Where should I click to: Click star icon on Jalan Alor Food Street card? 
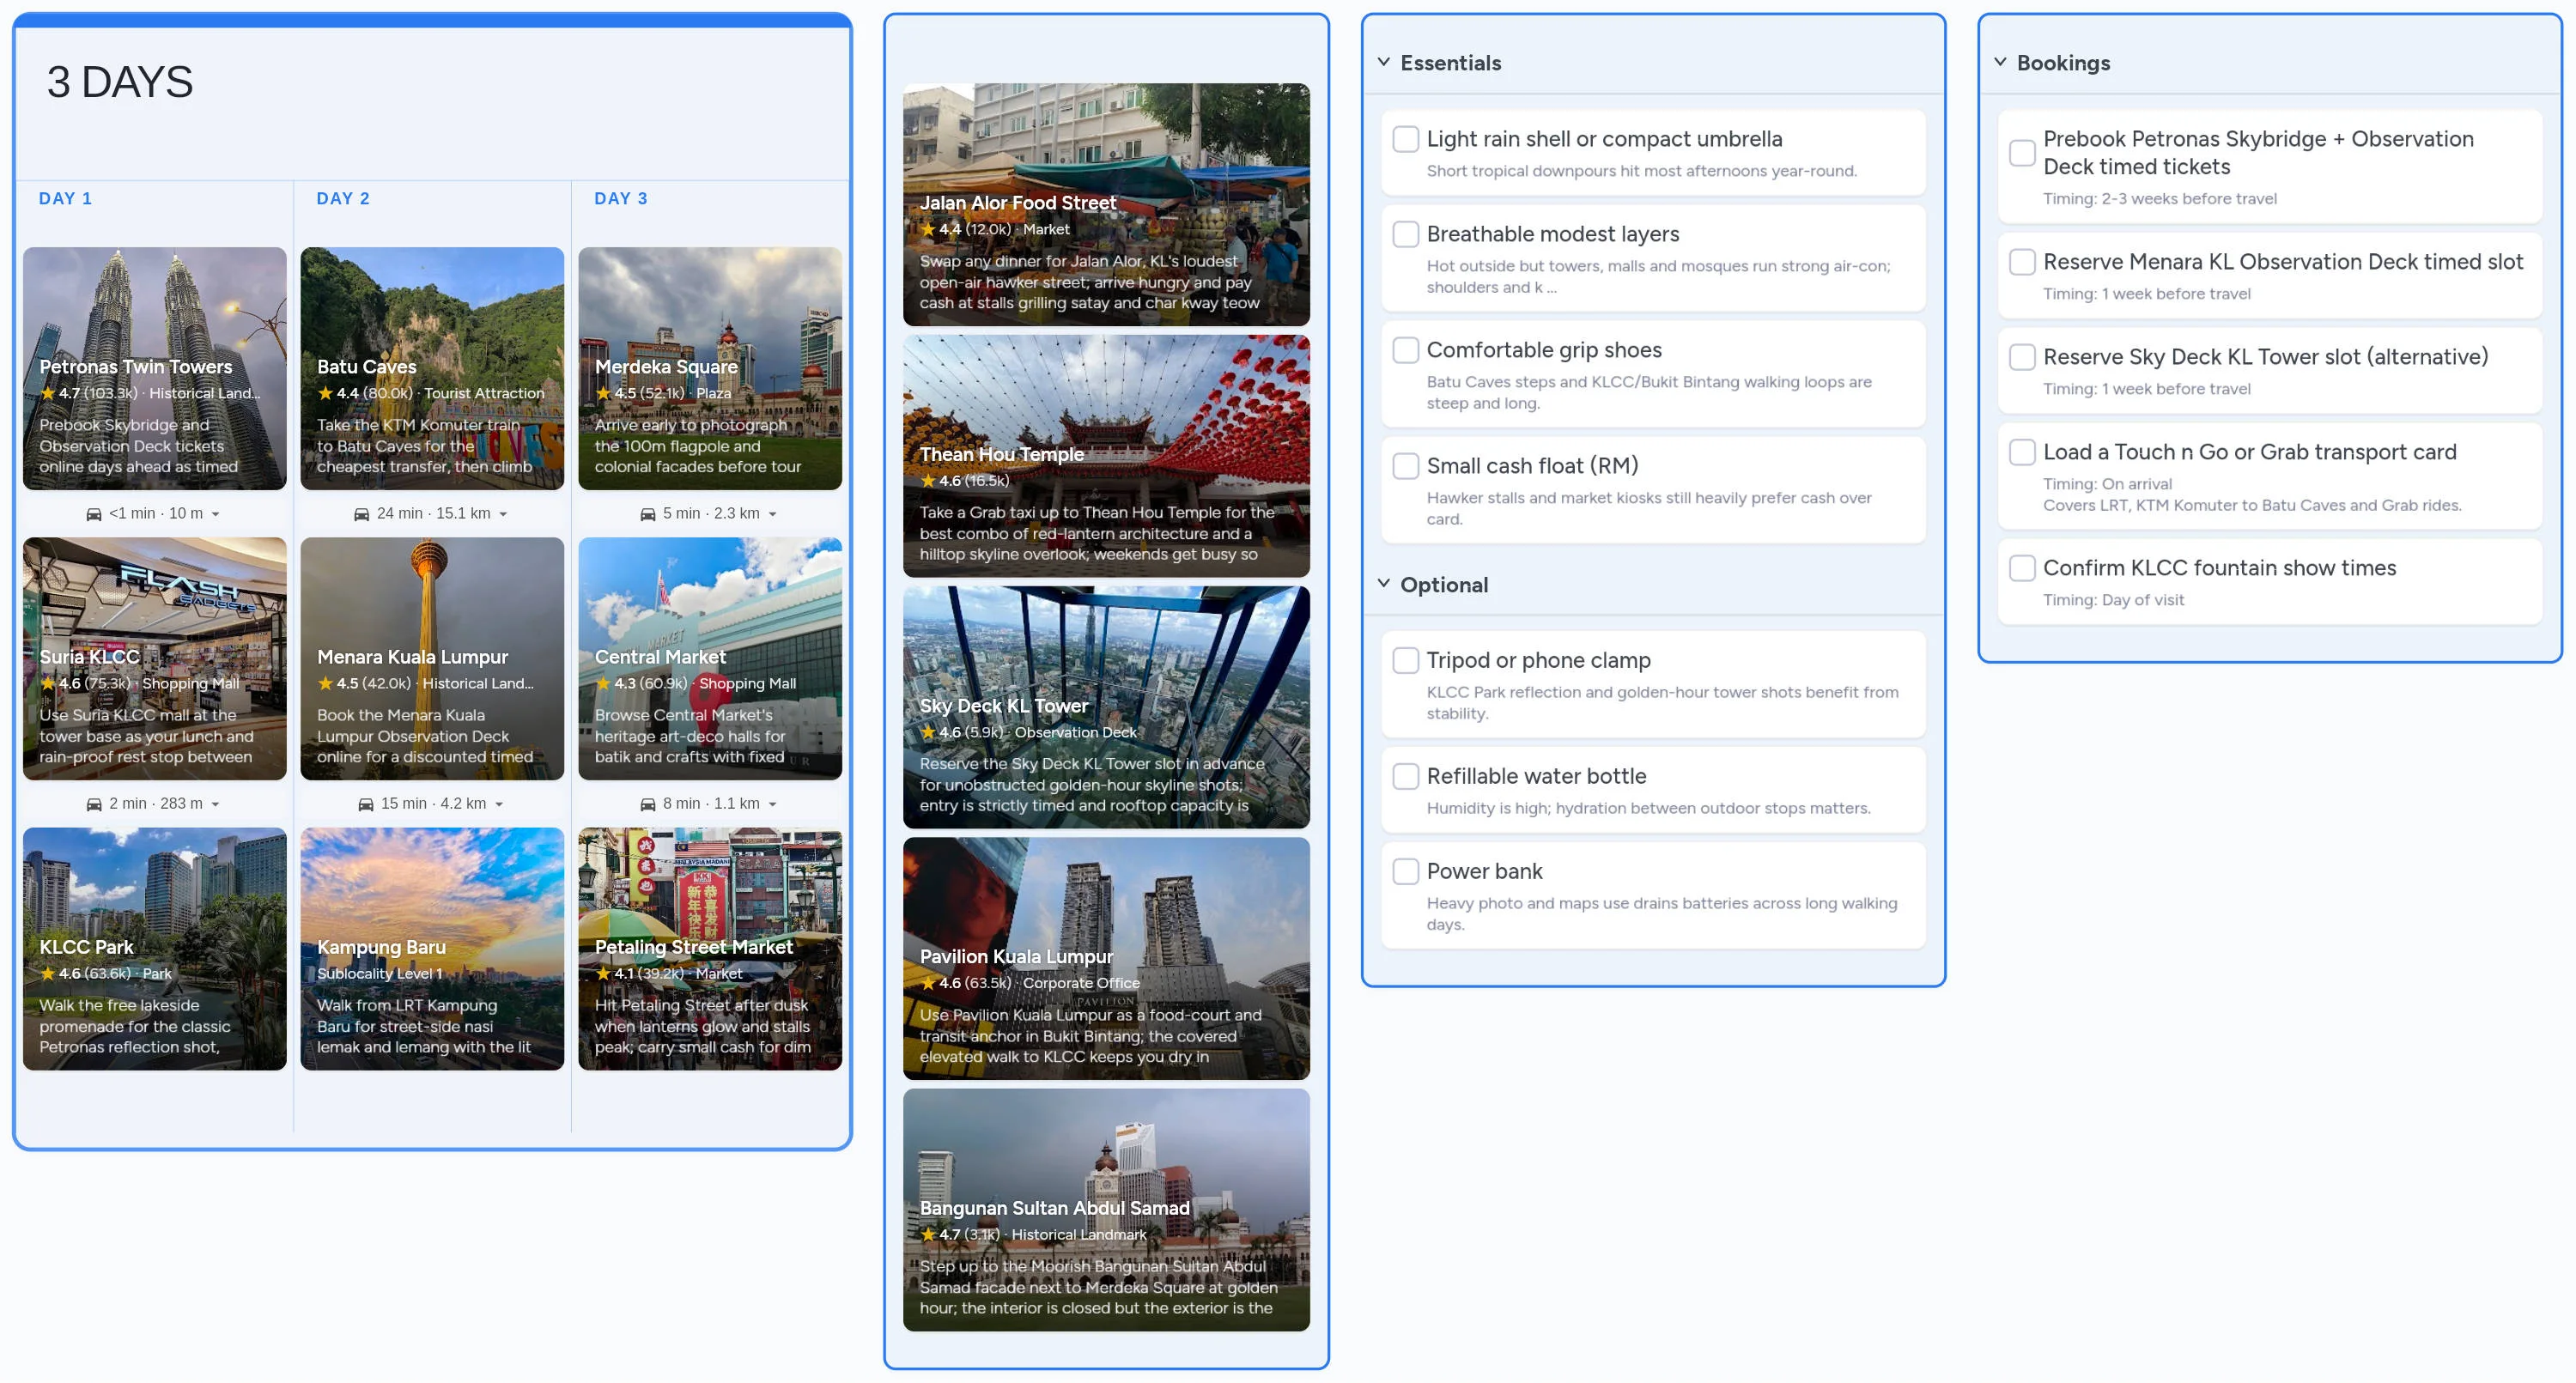928,229
